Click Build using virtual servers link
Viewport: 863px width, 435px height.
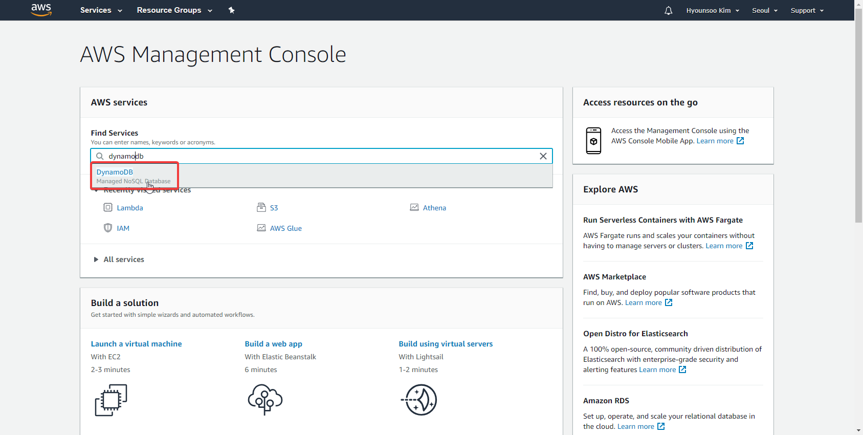(x=446, y=344)
